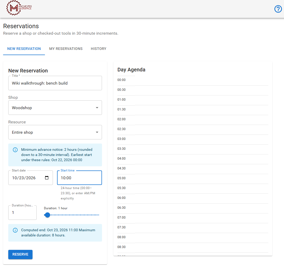Click the 24-hour time helper text
Screen dimensions: 284x269
tap(78, 193)
